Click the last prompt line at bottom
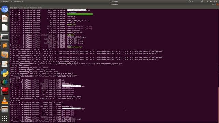The image size is (219, 123). [x=42, y=121]
